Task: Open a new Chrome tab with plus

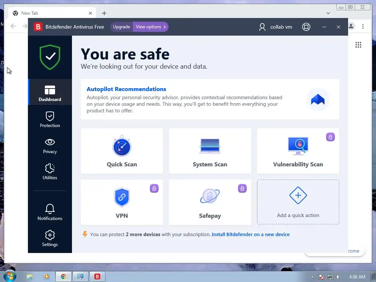Action: point(104,13)
